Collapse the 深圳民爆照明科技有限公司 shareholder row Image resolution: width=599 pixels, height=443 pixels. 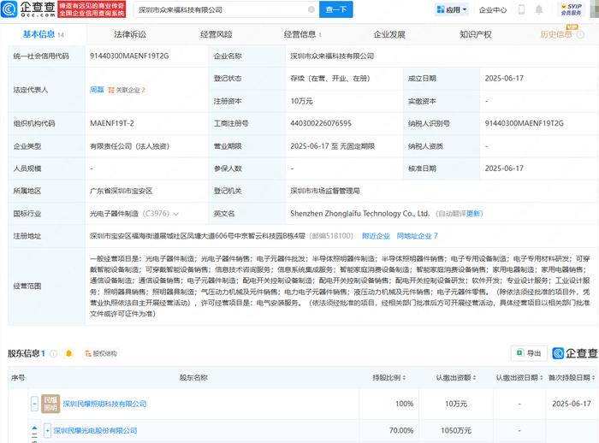[34, 404]
